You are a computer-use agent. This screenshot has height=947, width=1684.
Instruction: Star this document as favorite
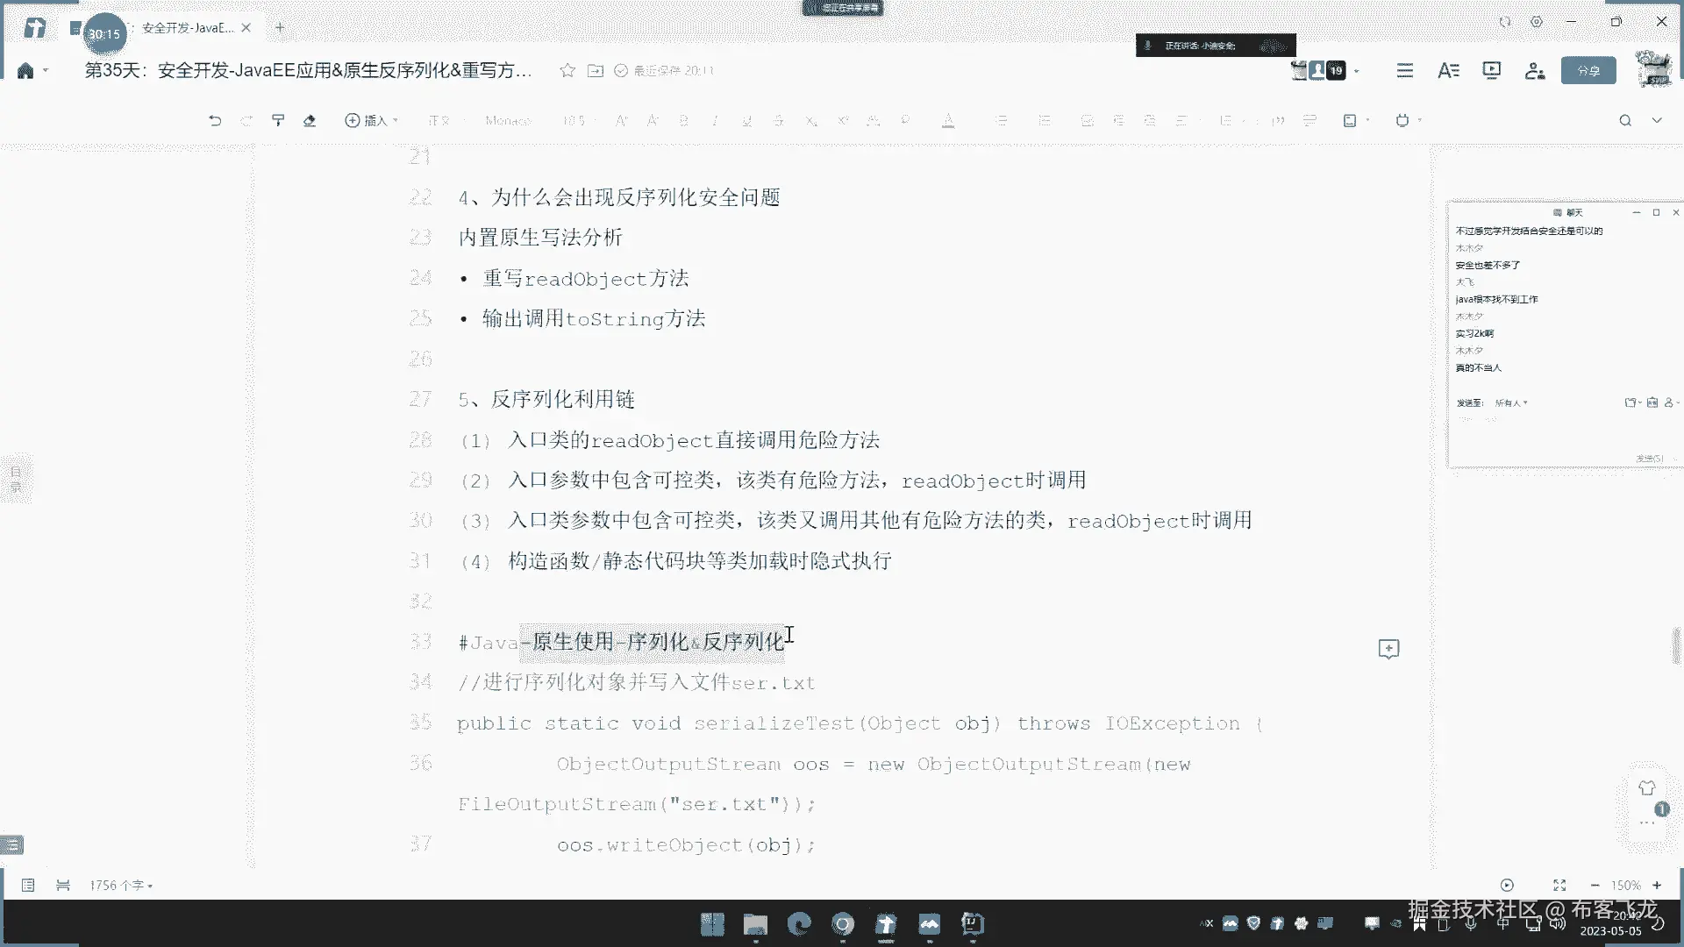pyautogui.click(x=567, y=70)
